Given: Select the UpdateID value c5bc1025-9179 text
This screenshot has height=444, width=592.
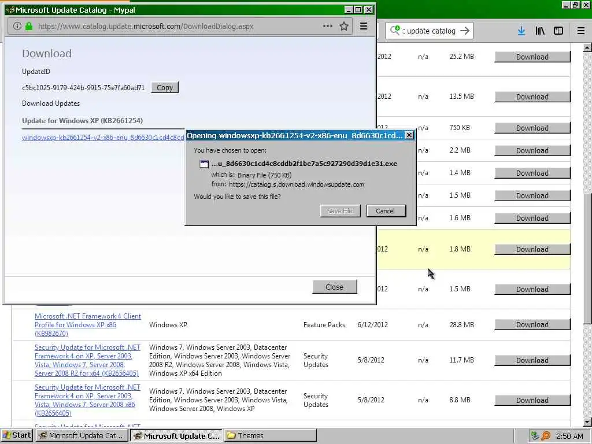Looking at the screenshot, I should [x=83, y=88].
